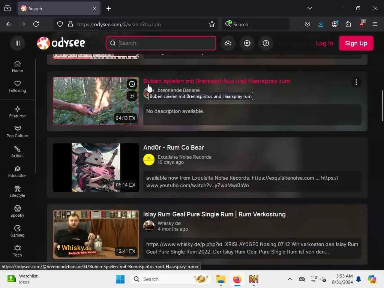Open Following in sidebar
384x288 pixels.
point(17,87)
